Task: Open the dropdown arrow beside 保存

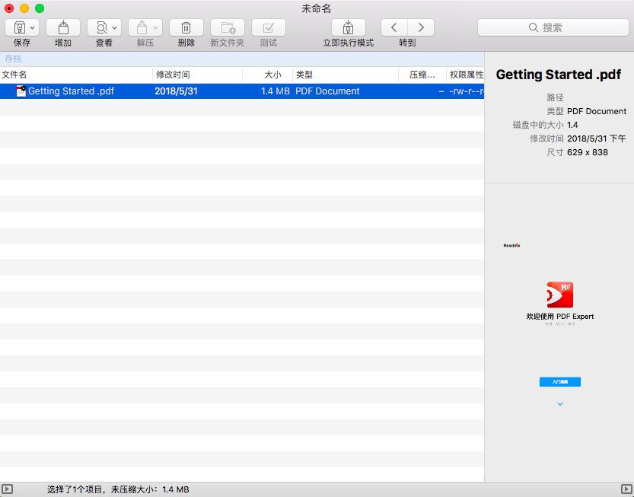Action: coord(33,27)
